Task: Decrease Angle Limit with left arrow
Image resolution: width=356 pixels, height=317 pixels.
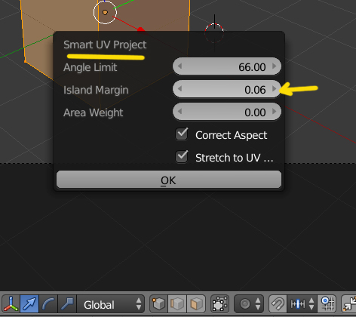Action: pos(180,66)
